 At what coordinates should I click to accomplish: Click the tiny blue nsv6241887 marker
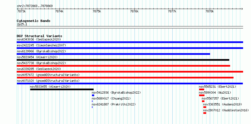(92, 107)
